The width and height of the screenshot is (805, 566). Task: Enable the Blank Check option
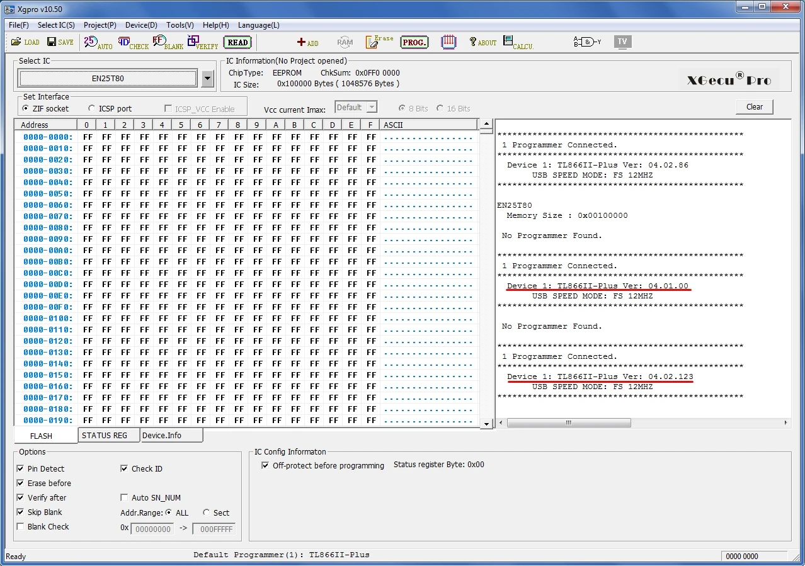click(x=42, y=526)
